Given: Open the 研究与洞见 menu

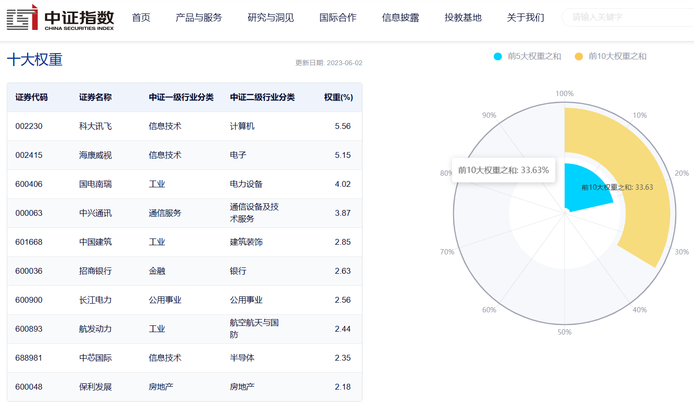Looking at the screenshot, I should (271, 18).
